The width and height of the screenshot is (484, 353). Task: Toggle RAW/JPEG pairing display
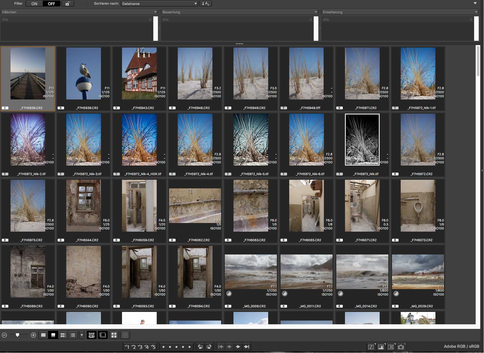(x=92, y=335)
